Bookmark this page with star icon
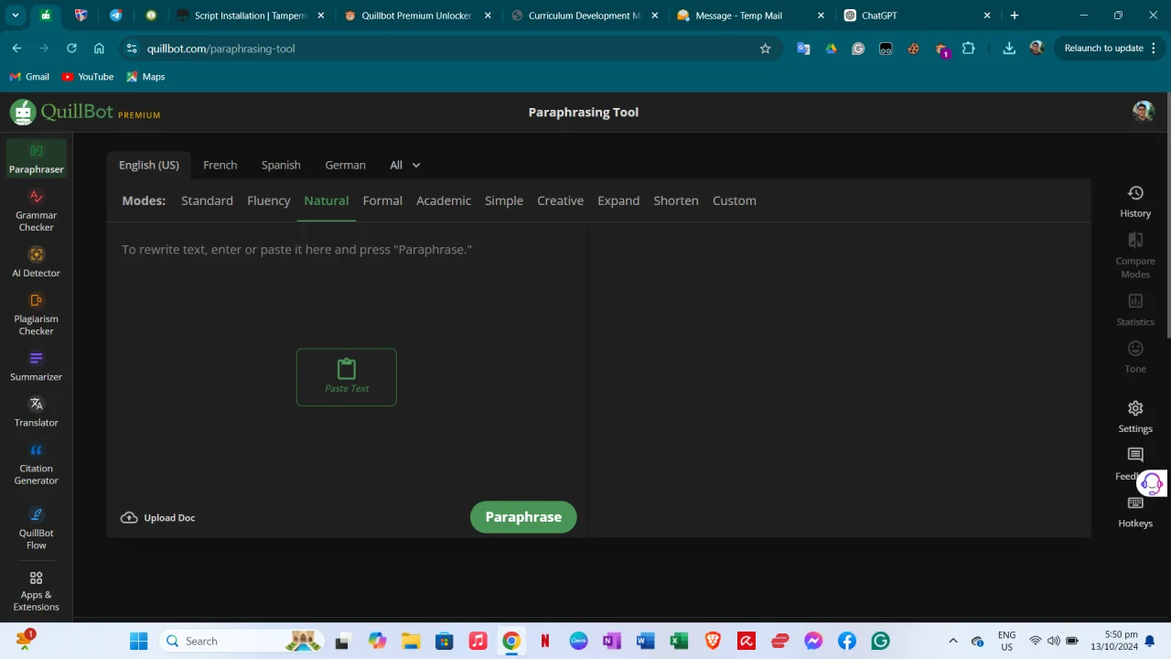The image size is (1171, 659). pos(765,49)
